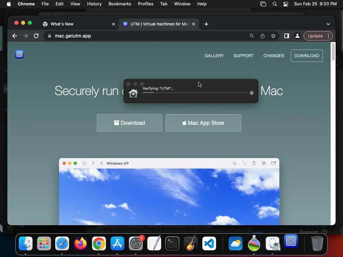
Task: Open Finder from the Dock
Action: [25, 243]
